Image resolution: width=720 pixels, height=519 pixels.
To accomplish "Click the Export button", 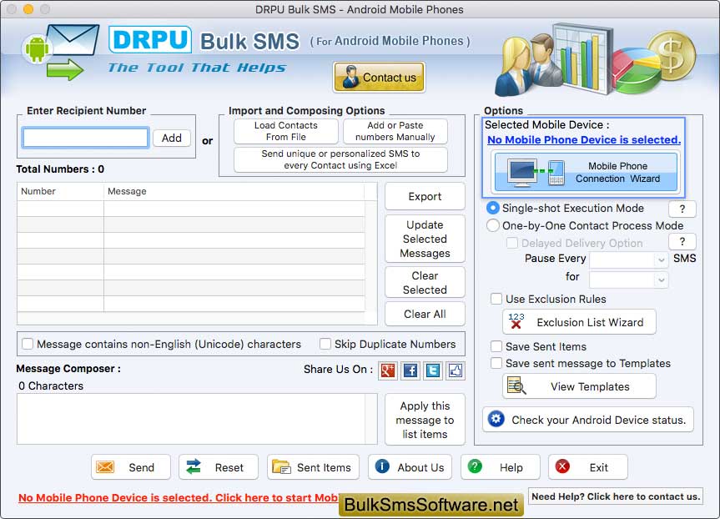I will (425, 197).
